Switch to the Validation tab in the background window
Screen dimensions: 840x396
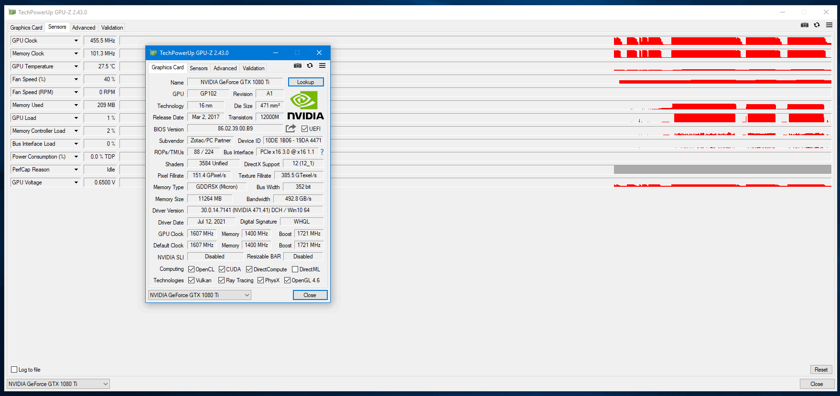pyautogui.click(x=112, y=28)
